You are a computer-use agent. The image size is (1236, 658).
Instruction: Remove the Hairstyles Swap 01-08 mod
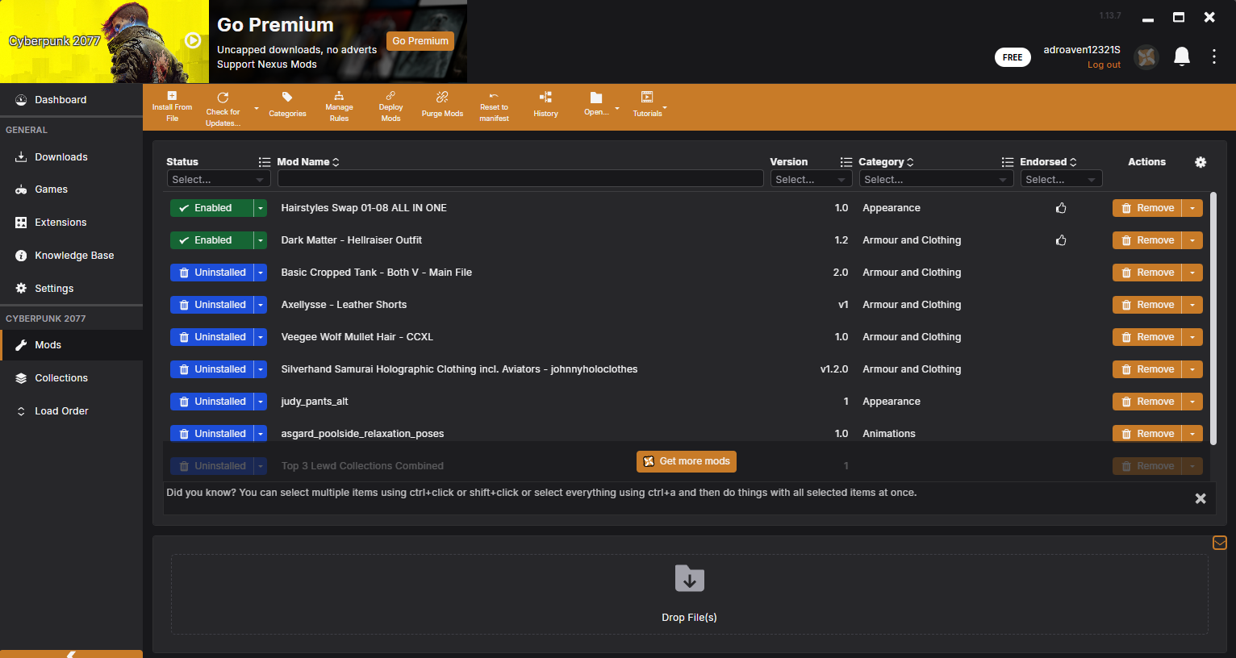(x=1147, y=208)
